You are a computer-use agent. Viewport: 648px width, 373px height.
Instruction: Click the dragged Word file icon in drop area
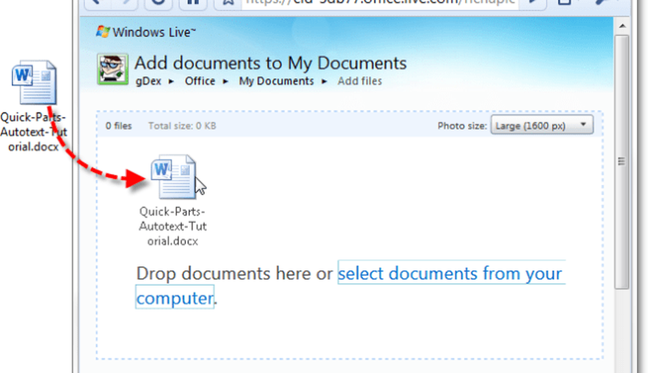[172, 177]
